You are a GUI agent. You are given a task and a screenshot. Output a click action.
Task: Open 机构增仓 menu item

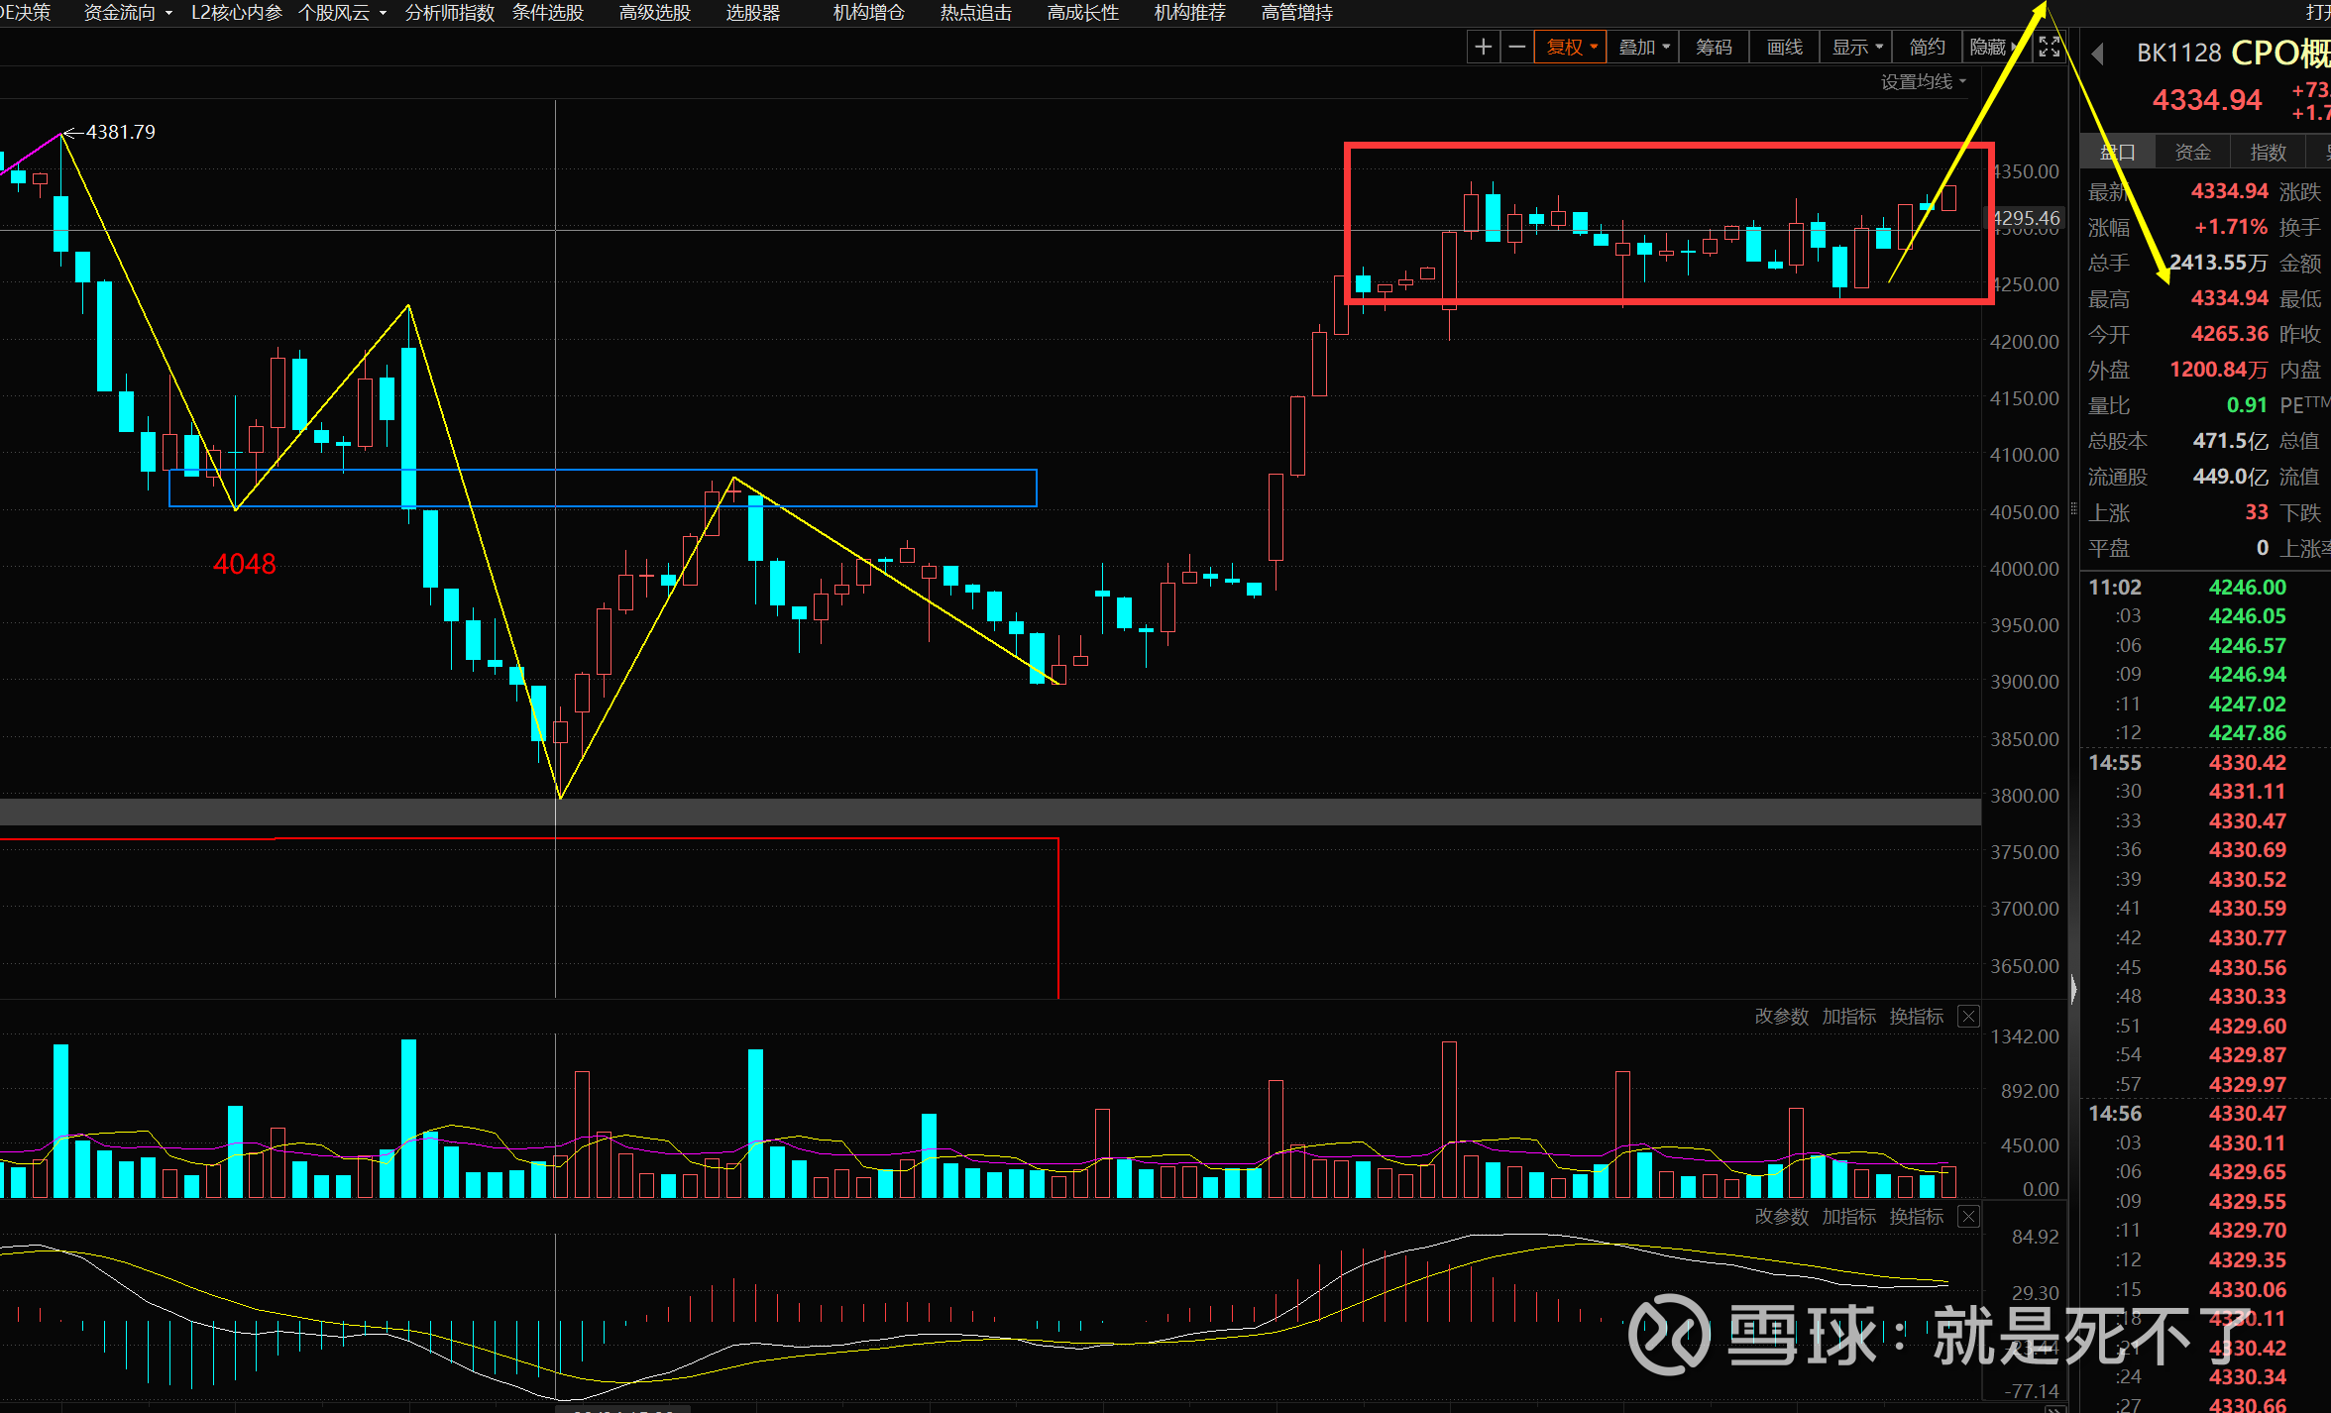869,13
